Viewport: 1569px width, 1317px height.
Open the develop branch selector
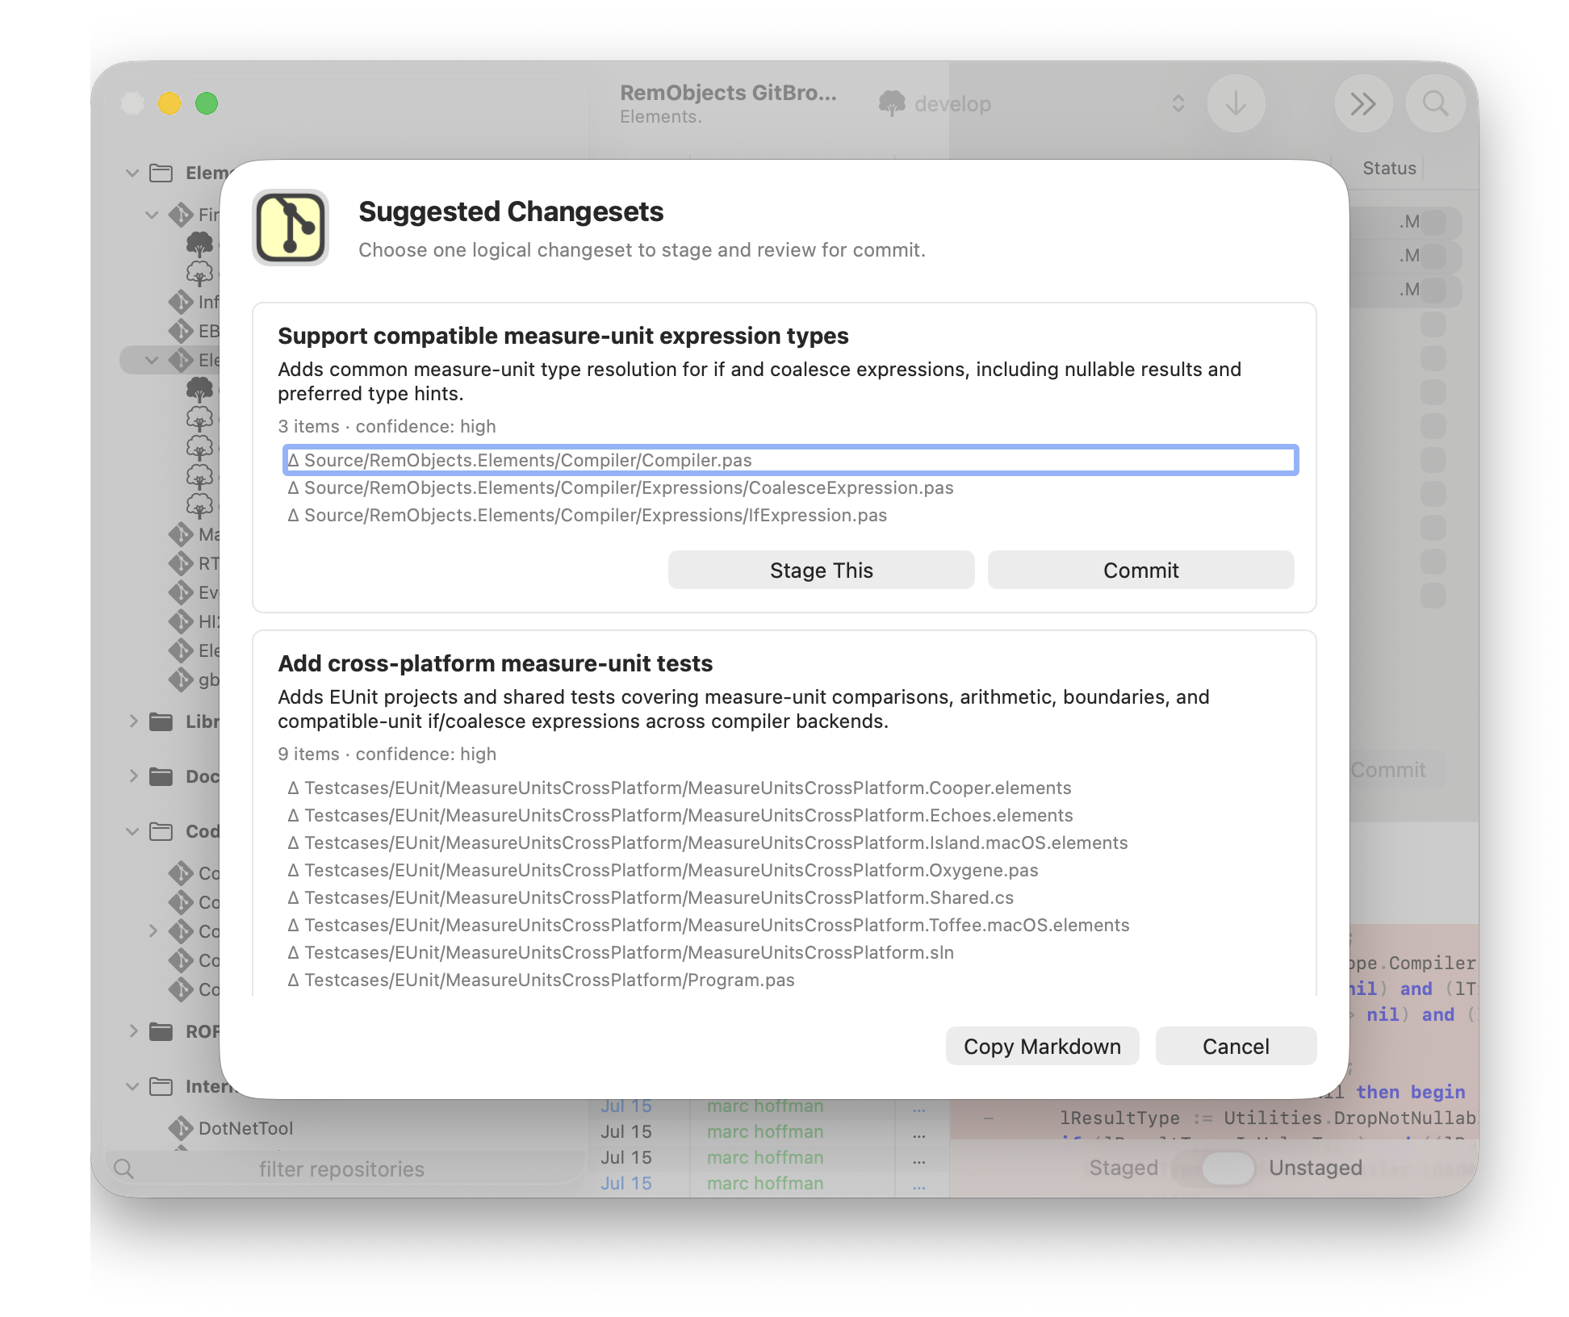(1033, 103)
